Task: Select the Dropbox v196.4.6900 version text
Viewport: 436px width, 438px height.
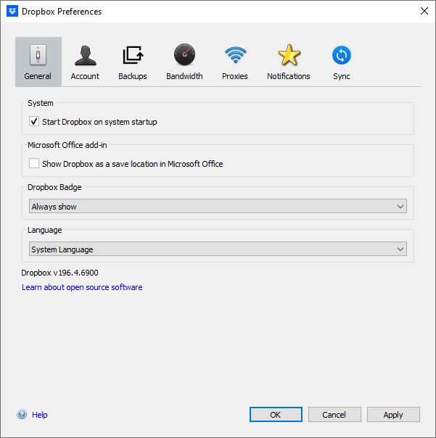Action: 59,273
